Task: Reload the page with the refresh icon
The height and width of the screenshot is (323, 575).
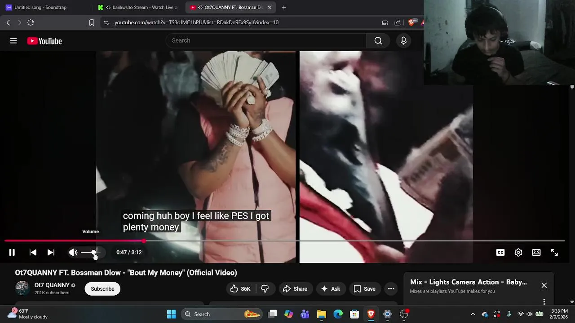Action: 31,22
